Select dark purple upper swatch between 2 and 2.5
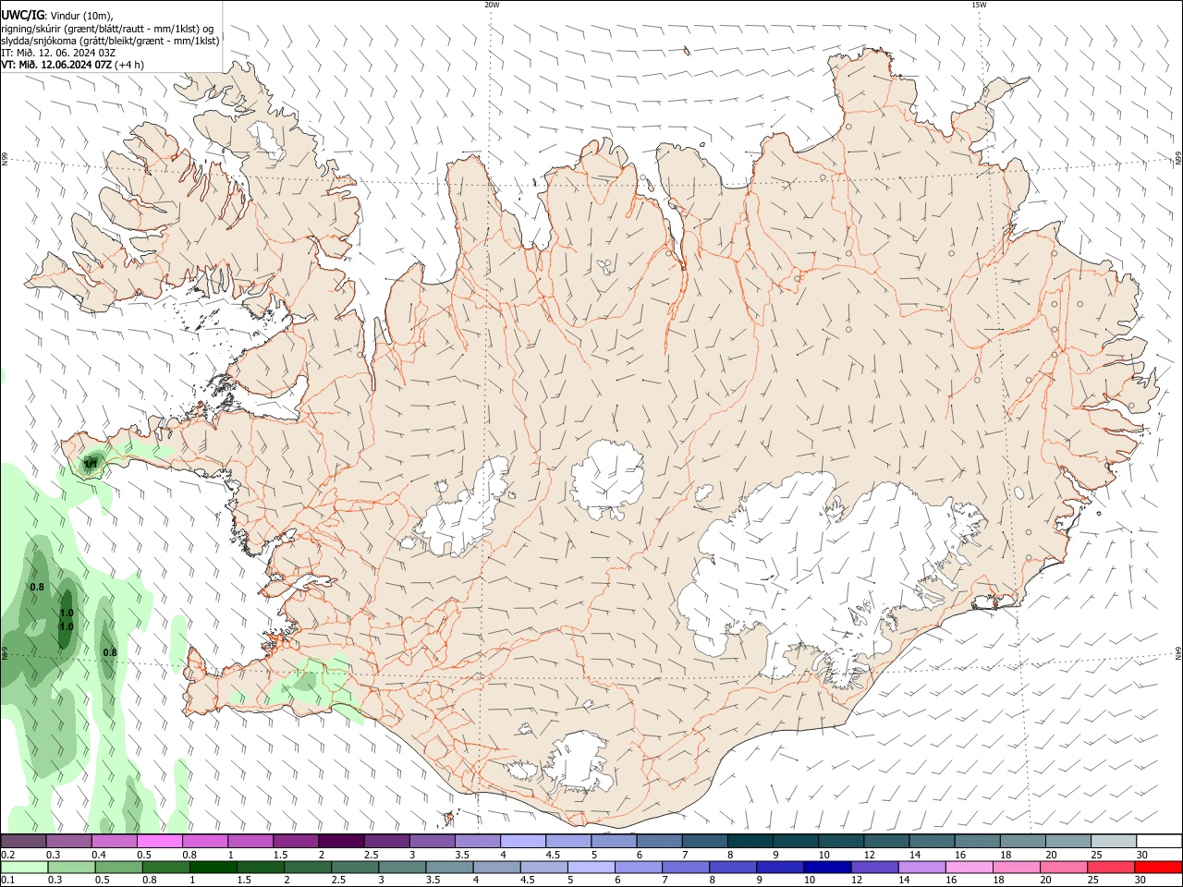Viewport: 1183px width, 887px height. tap(341, 842)
